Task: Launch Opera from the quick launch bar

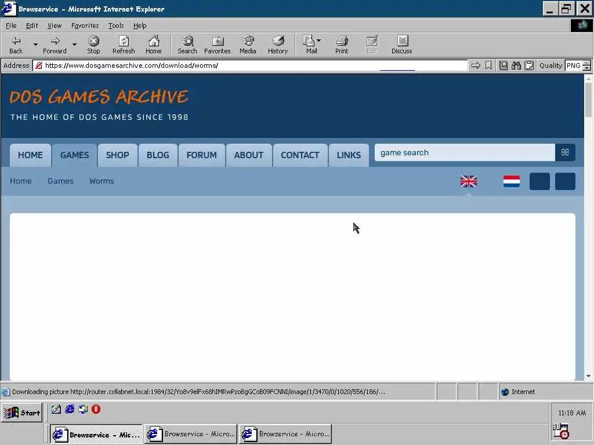Action: tap(96, 409)
